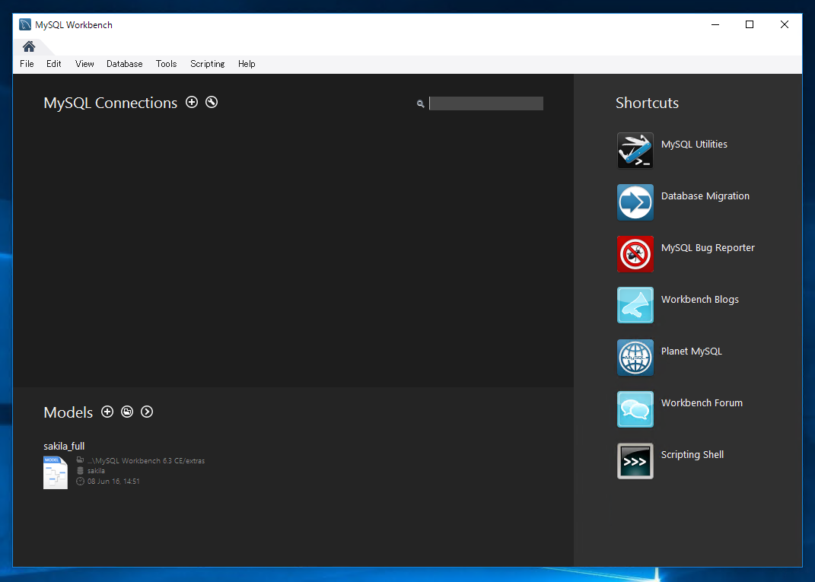Close the MySQL Workbench window
The width and height of the screenshot is (815, 582).
tap(785, 24)
